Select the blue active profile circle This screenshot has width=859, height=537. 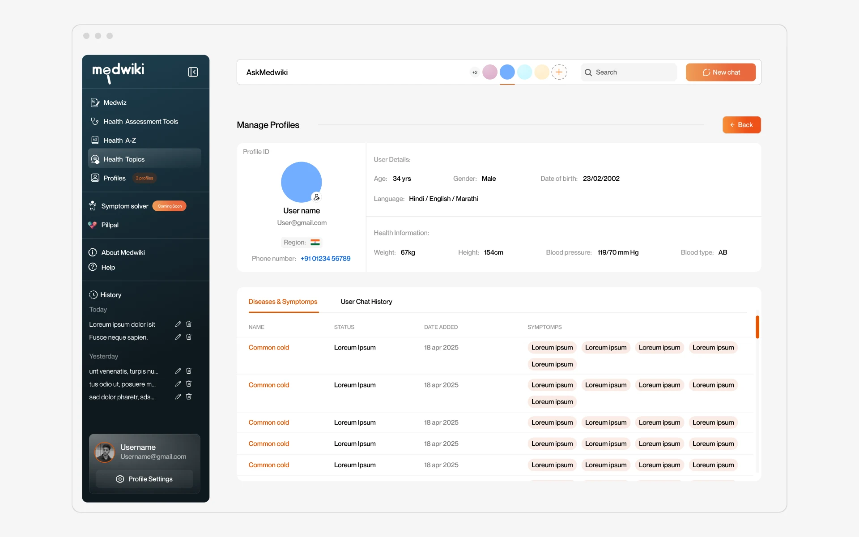507,72
